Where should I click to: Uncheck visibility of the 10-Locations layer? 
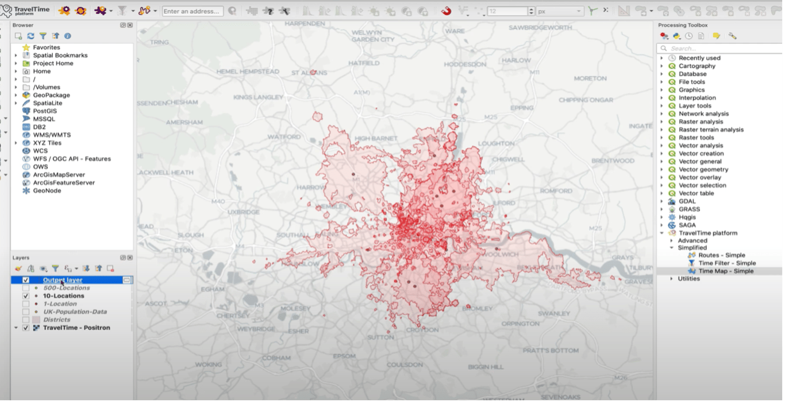[26, 295]
